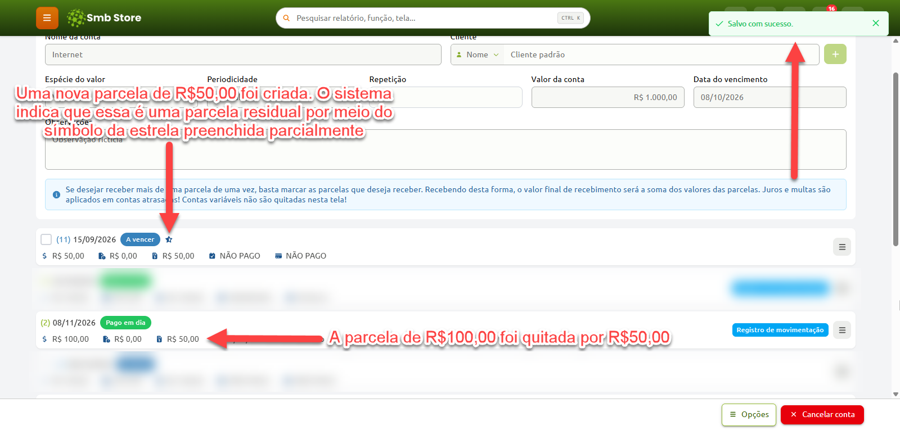The image size is (900, 430).
Task: Click the magnifier icon in search bar
Action: coord(286,18)
